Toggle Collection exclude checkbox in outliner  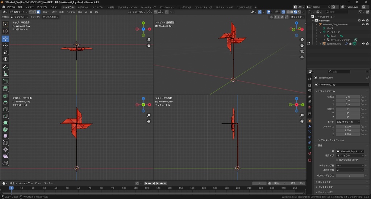[359, 21]
